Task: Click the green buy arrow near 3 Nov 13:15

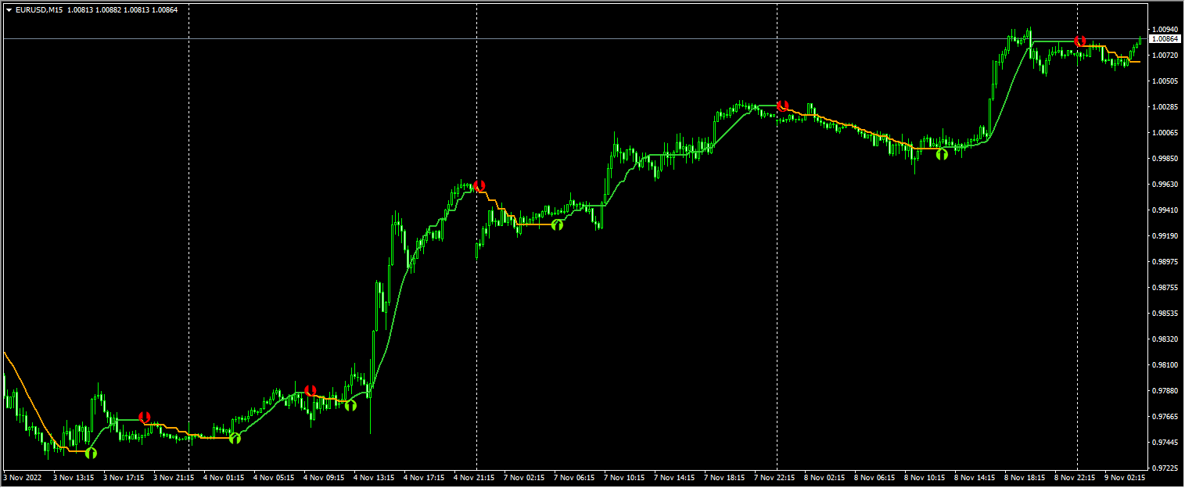Action: pos(92,452)
